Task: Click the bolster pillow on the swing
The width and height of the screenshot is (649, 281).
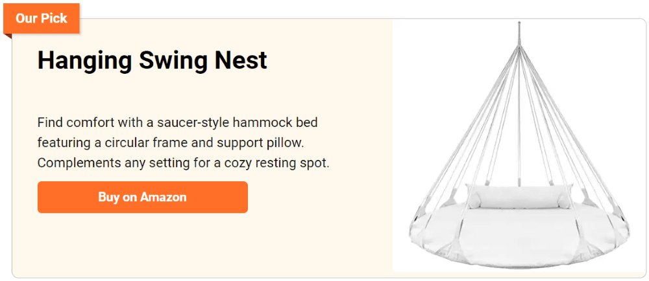Action: (519, 196)
